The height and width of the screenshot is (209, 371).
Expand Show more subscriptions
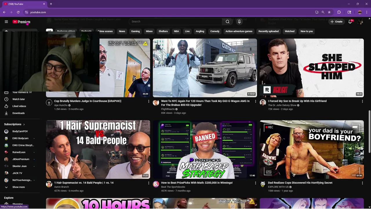19,187
